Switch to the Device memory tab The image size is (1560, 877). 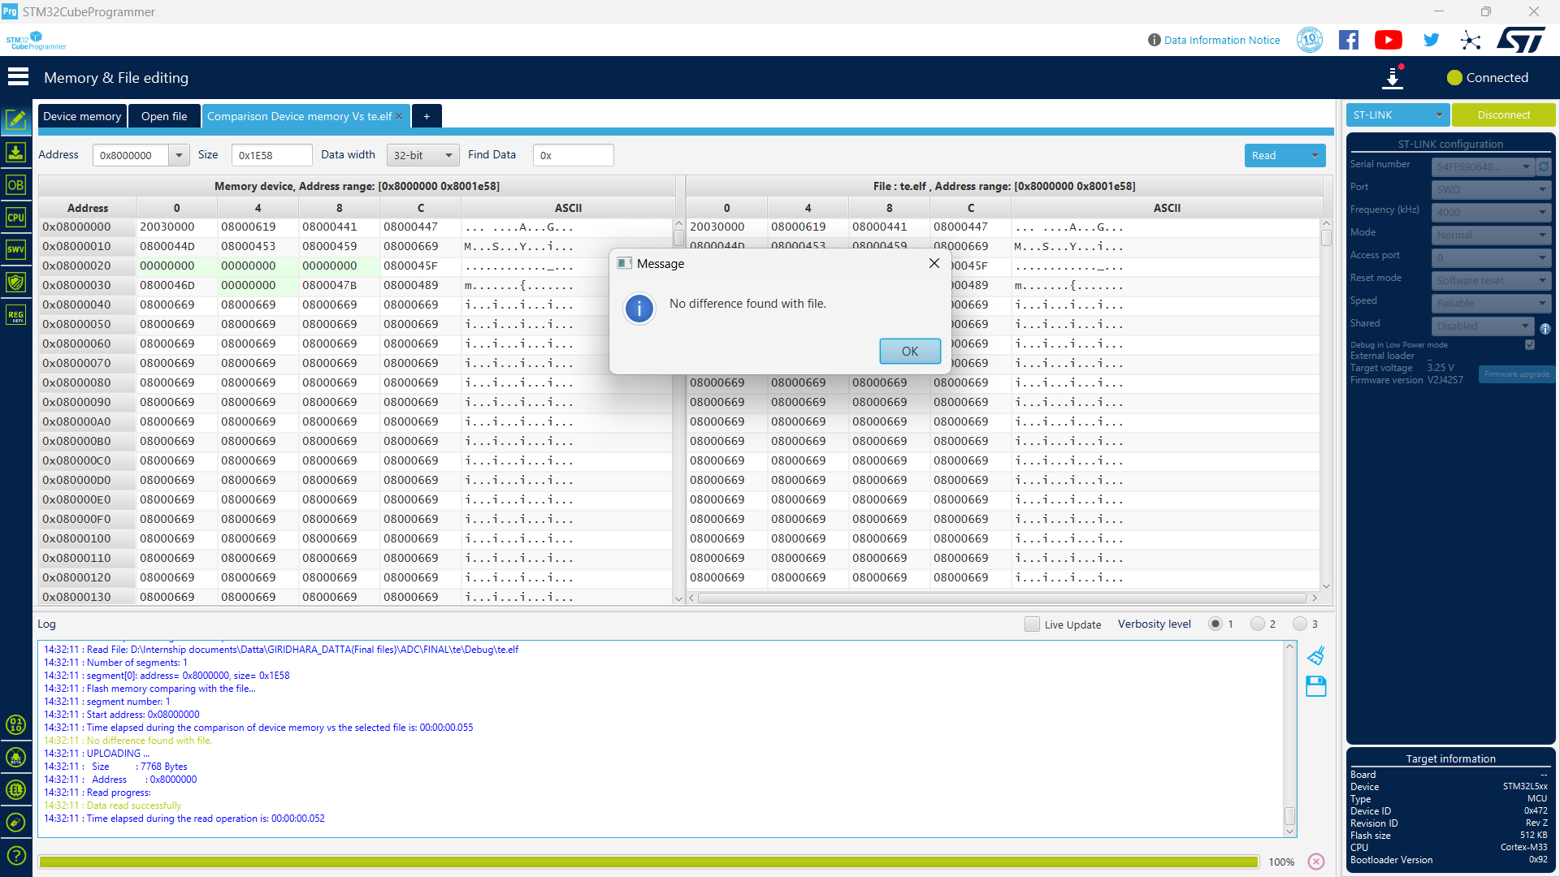pos(82,116)
